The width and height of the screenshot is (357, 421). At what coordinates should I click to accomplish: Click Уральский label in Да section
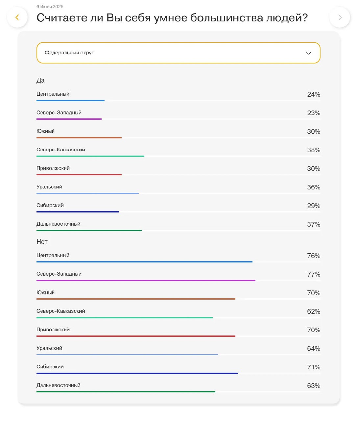(49, 187)
